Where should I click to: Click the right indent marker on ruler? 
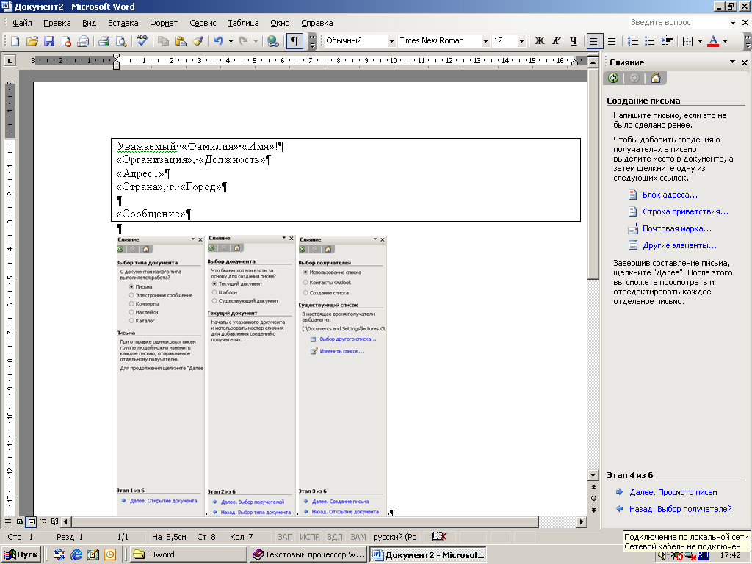(574, 62)
